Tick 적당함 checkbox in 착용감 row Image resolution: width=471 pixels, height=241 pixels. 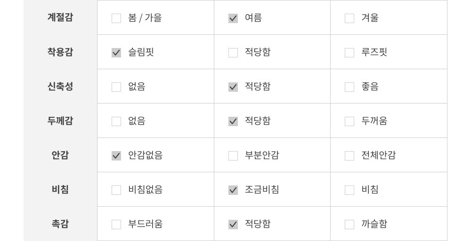233,53
